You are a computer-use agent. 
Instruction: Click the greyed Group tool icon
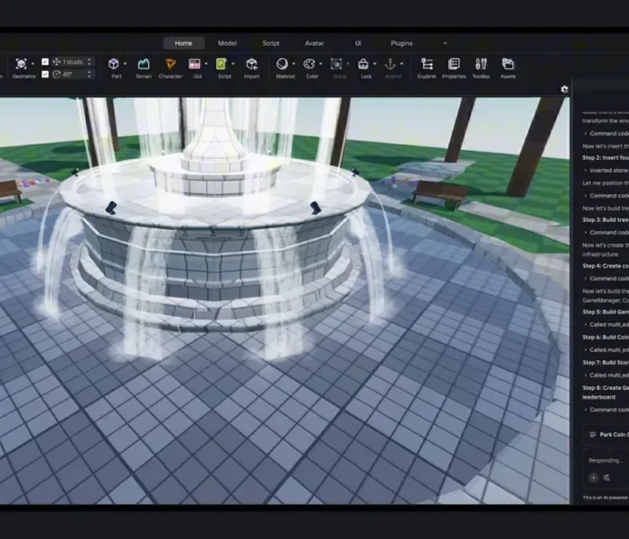(336, 64)
